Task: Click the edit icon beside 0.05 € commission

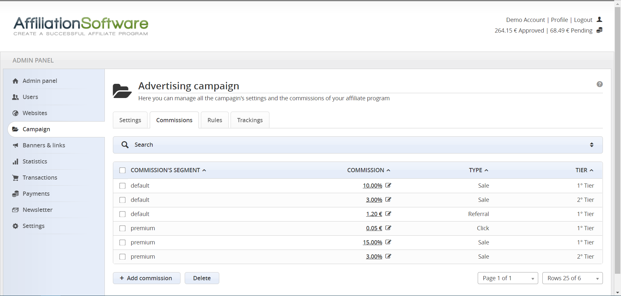Action: tap(388, 228)
